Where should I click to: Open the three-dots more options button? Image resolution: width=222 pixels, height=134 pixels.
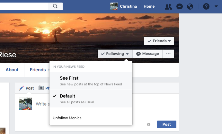(168, 54)
